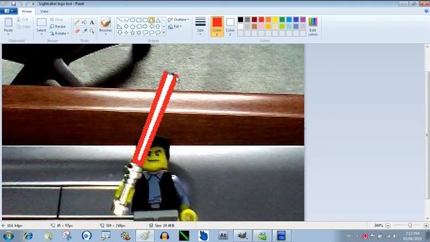The width and height of the screenshot is (430, 242).
Task: Click the Resize button
Action: 58,26
